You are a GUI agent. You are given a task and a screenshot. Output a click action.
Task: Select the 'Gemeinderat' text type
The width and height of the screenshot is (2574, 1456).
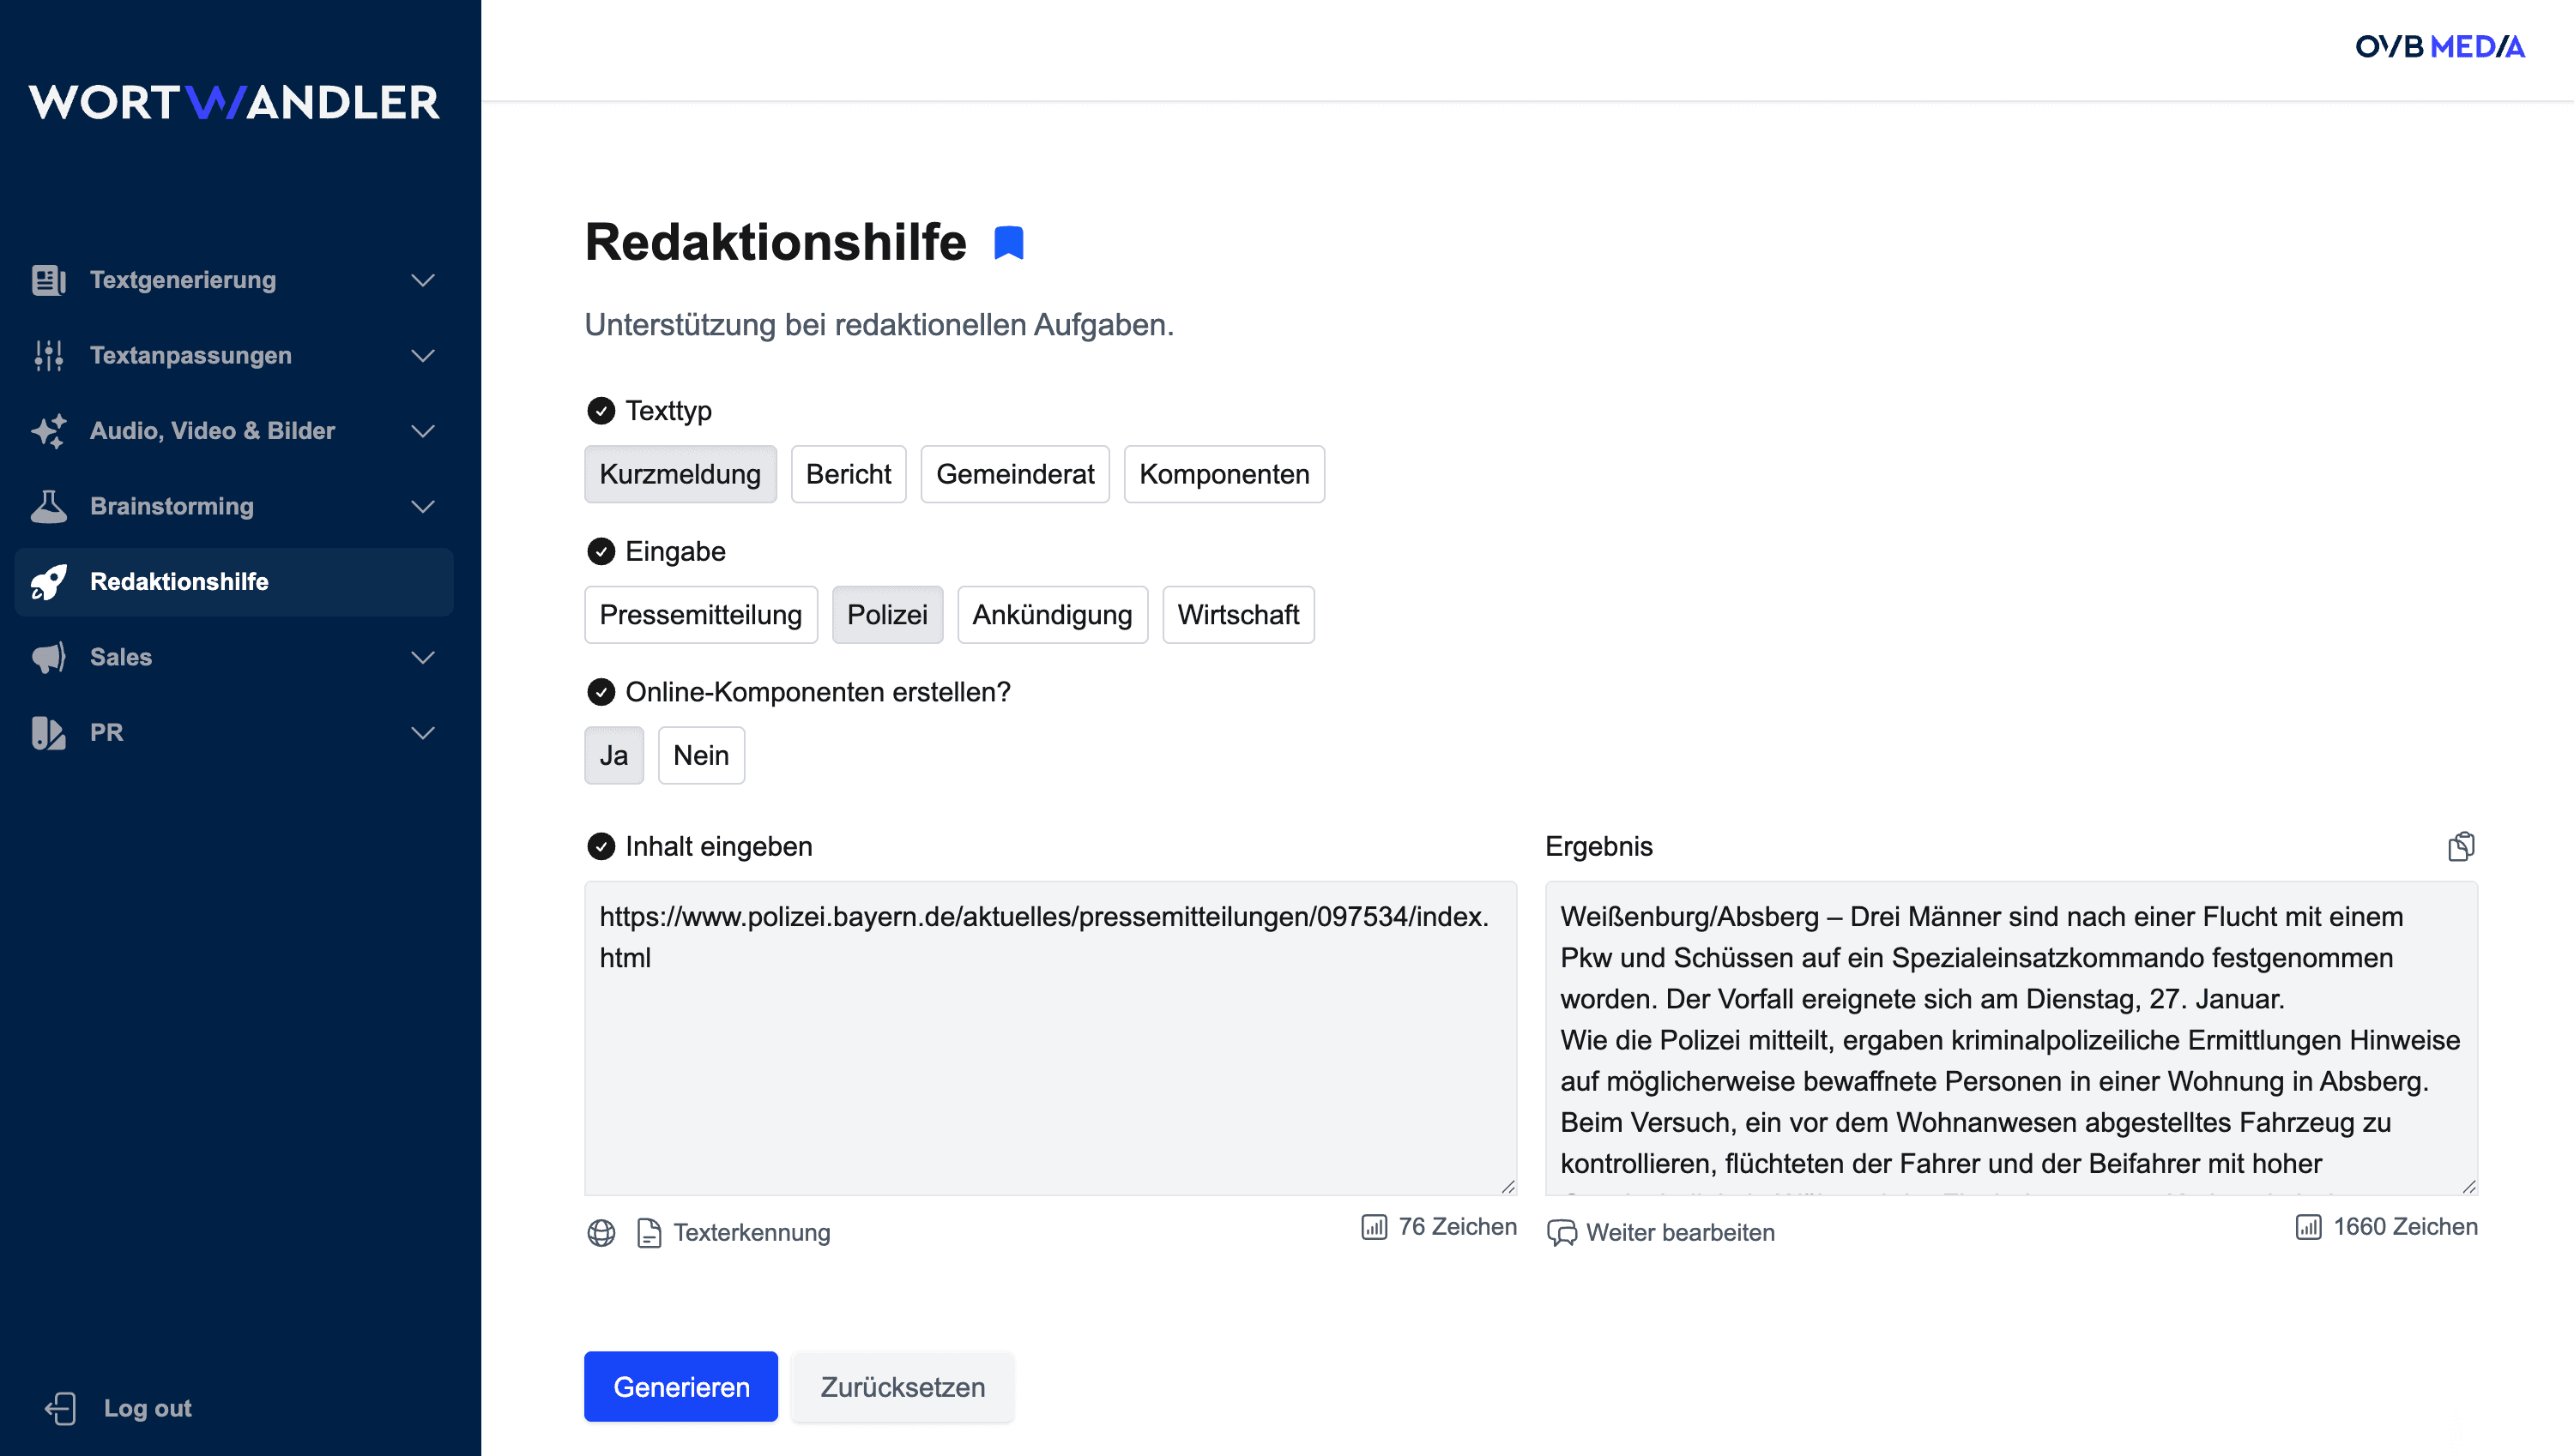[x=1014, y=474]
